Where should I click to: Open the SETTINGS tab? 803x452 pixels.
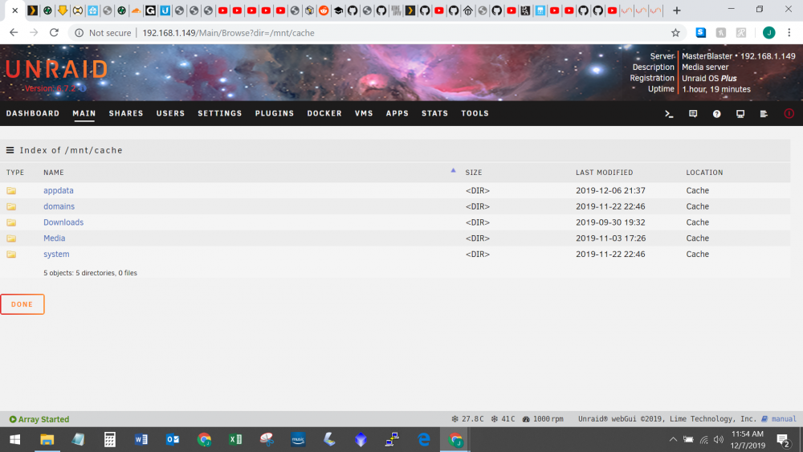pyautogui.click(x=220, y=113)
